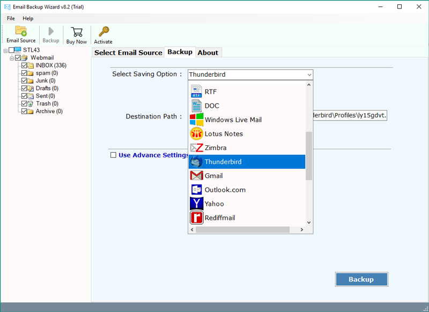The height and width of the screenshot is (312, 429).
Task: Select the INBOX (336) folder label
Action: tap(51, 65)
